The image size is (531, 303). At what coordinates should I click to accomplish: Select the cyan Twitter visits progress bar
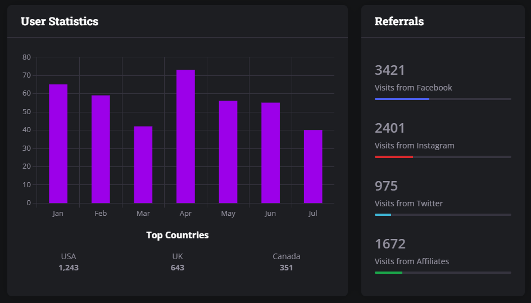(x=383, y=215)
